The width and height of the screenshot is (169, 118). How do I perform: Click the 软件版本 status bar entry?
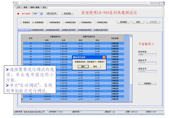pyautogui.click(x=60, y=112)
